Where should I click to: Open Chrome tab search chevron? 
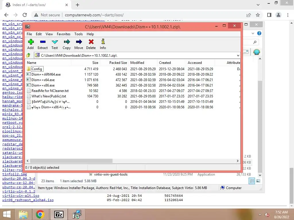click(x=258, y=5)
